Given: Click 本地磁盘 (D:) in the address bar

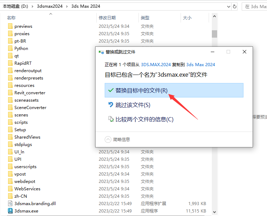Looking at the screenshot, I should tap(15, 6).
